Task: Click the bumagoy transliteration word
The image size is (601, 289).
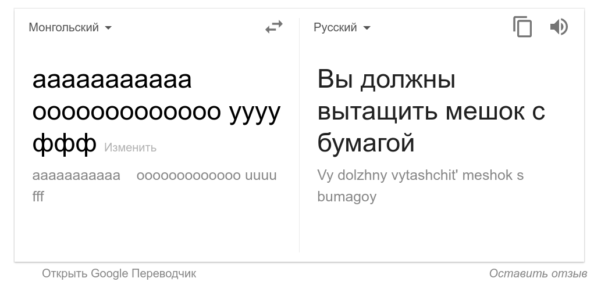Action: click(x=347, y=197)
